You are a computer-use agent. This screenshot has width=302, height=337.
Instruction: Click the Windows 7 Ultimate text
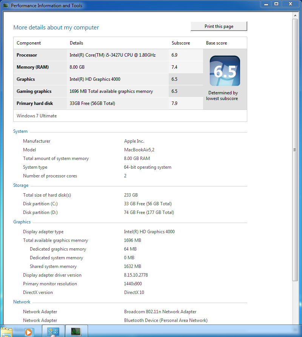(x=37, y=116)
